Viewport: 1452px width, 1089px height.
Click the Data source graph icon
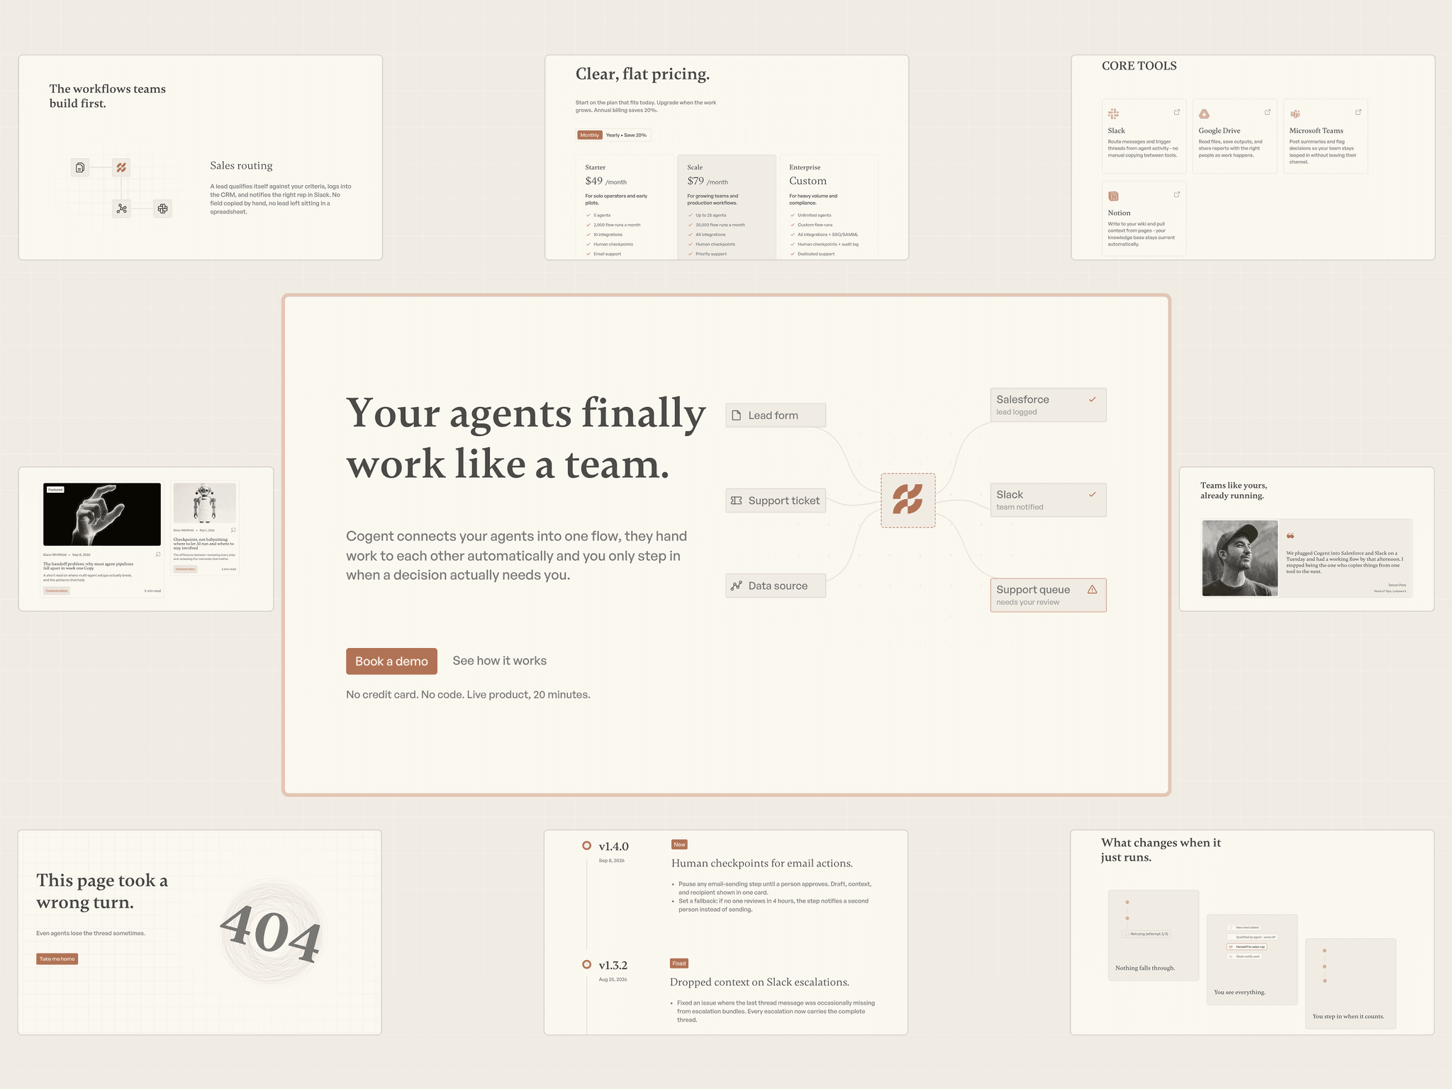[x=737, y=586]
